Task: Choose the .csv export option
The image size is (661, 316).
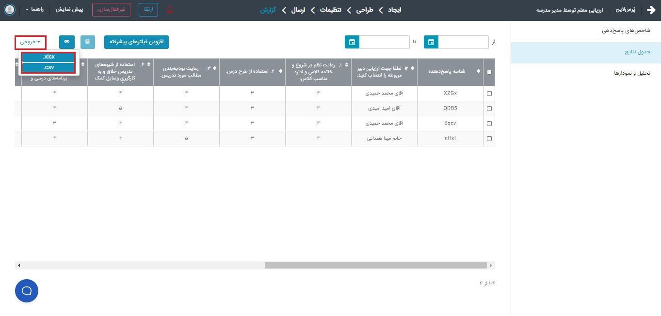Action: 48,68
